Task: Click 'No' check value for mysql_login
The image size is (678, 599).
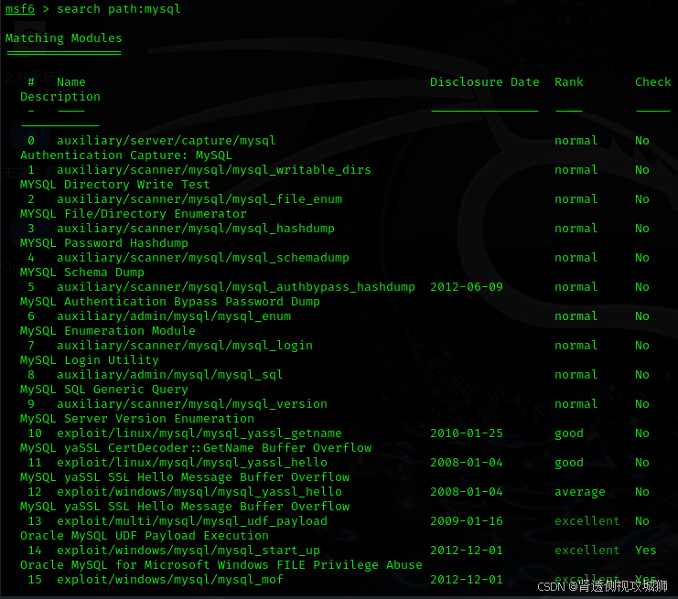Action: pos(641,346)
